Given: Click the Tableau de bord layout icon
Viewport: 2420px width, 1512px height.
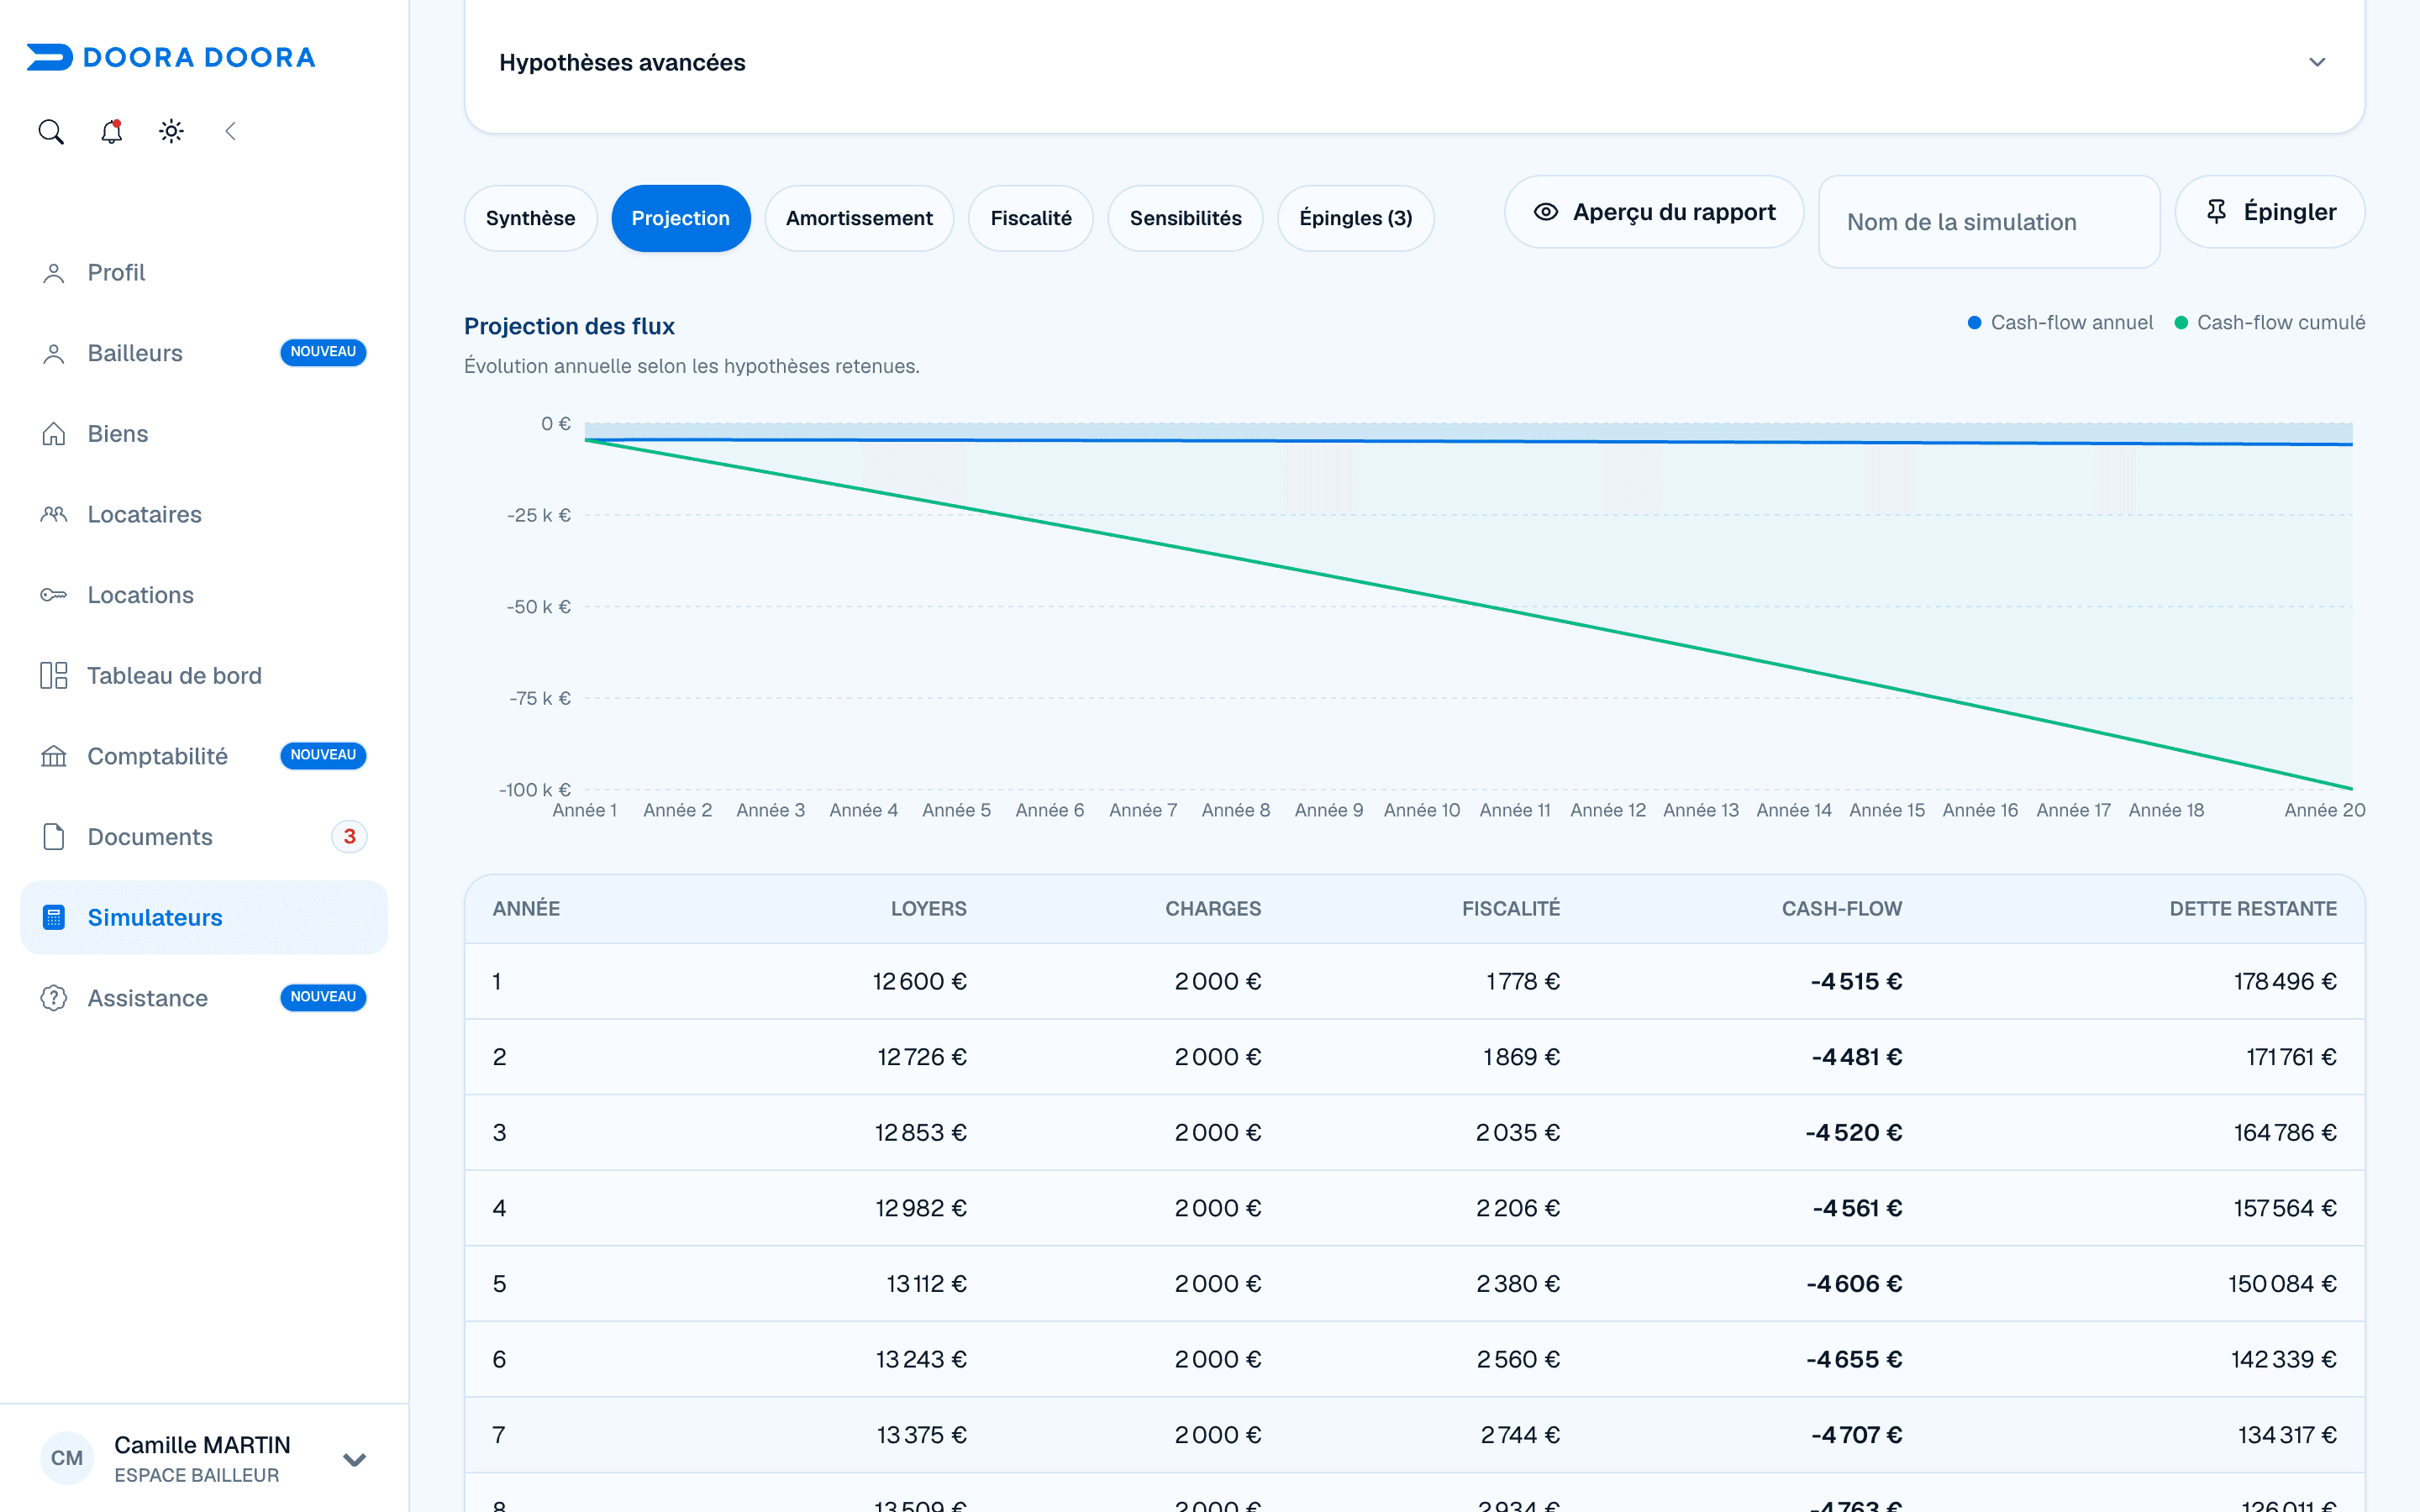Looking at the screenshot, I should (54, 676).
